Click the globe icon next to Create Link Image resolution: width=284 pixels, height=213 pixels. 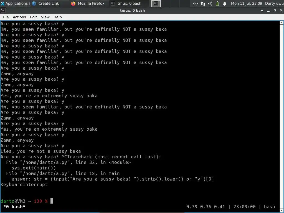34,3
